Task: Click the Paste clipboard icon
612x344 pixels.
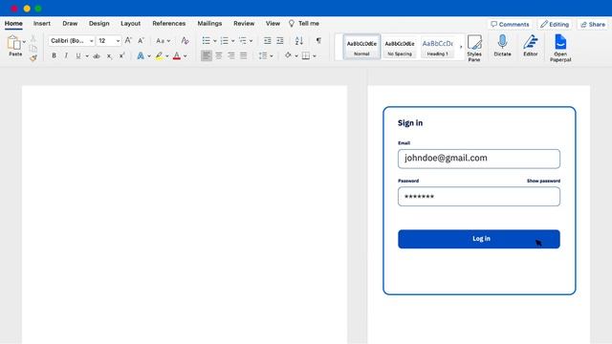Action: [14, 42]
